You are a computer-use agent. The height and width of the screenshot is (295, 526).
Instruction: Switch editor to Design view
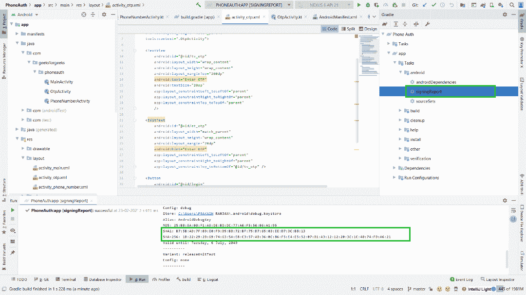(x=368, y=29)
